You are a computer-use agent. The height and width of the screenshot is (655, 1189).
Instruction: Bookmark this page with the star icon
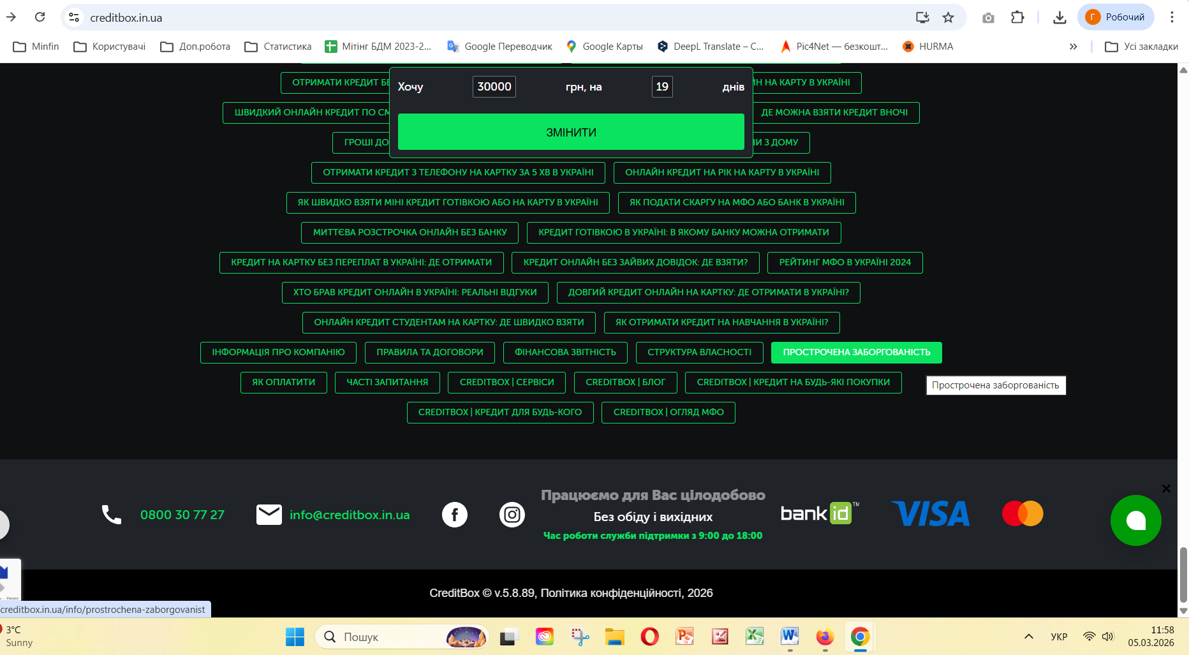(x=948, y=17)
